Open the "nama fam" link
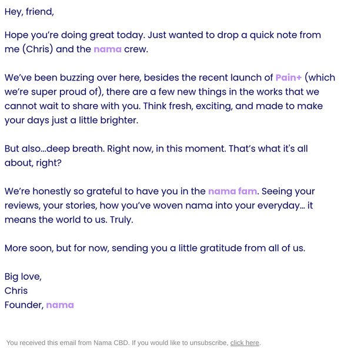 [x=232, y=192]
